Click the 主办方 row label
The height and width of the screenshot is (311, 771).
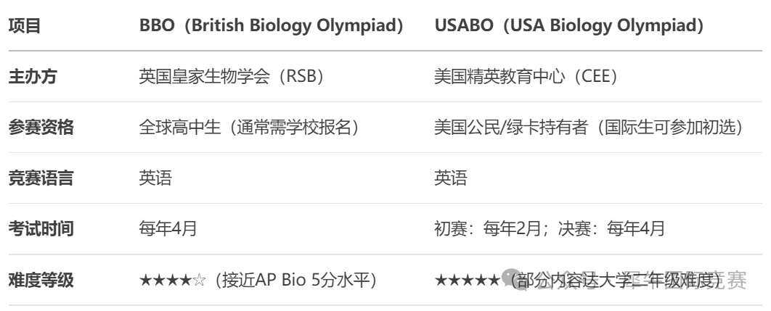(33, 77)
